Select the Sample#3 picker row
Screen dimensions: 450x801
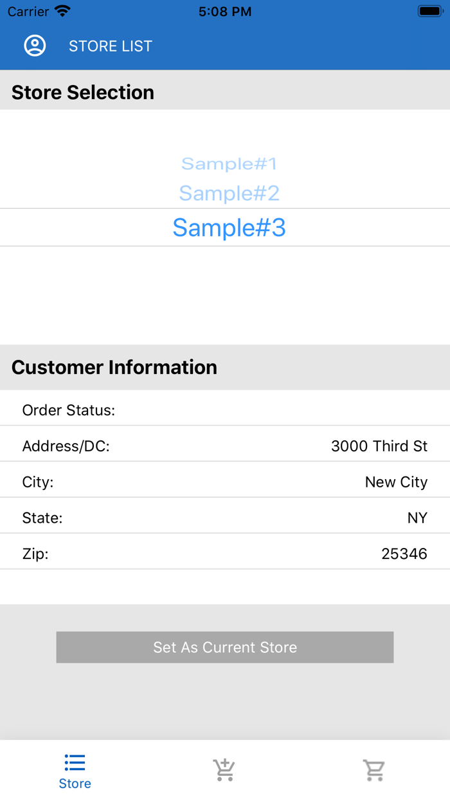point(229,227)
